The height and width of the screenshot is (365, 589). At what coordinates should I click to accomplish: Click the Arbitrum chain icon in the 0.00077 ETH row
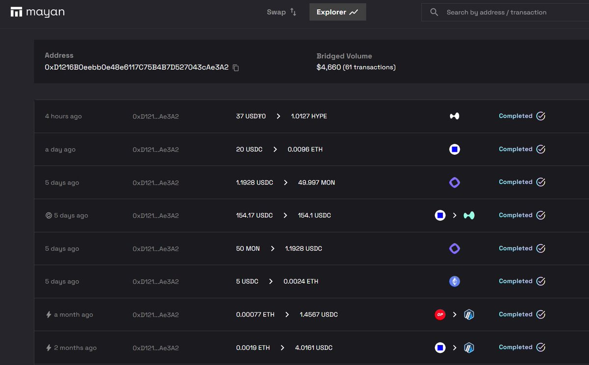[x=469, y=315]
